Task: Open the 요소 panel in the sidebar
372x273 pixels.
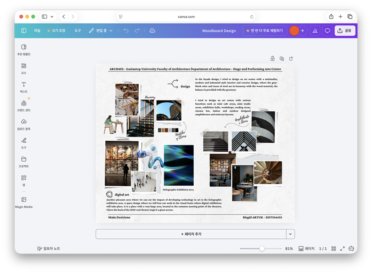Action: pyautogui.click(x=24, y=68)
